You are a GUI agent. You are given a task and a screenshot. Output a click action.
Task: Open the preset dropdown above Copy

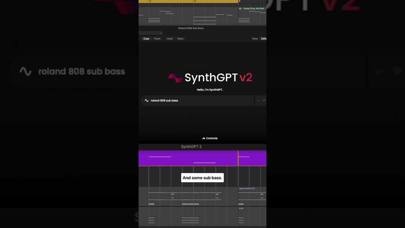point(151,33)
